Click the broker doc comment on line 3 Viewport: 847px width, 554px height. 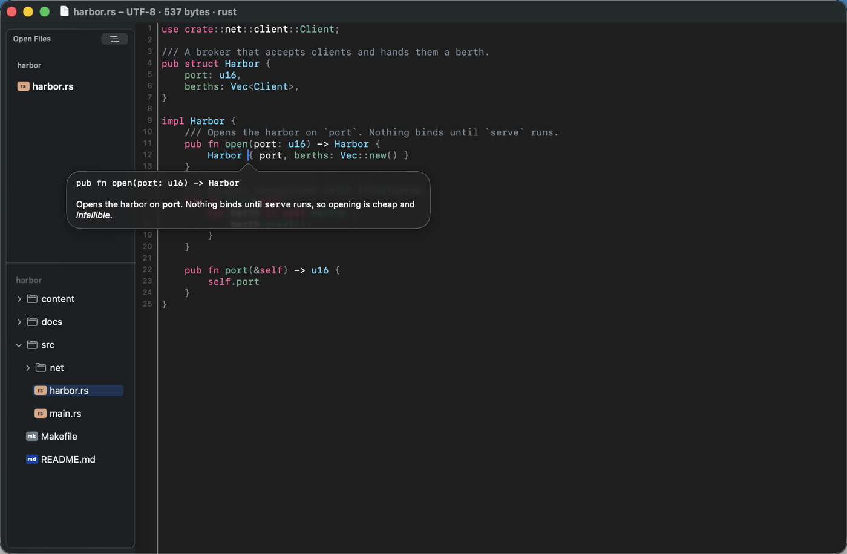325,52
